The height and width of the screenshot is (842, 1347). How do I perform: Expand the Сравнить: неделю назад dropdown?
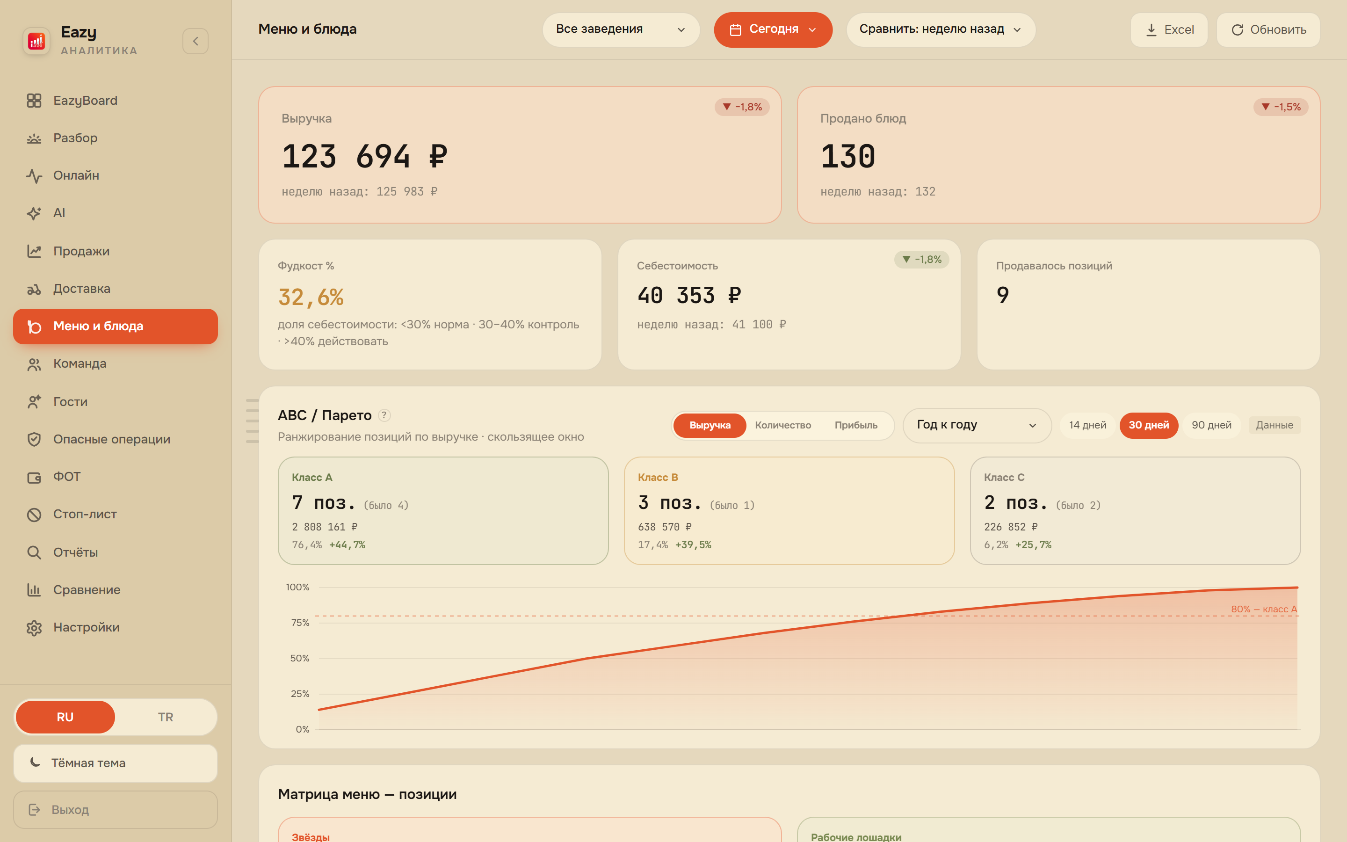tap(940, 29)
